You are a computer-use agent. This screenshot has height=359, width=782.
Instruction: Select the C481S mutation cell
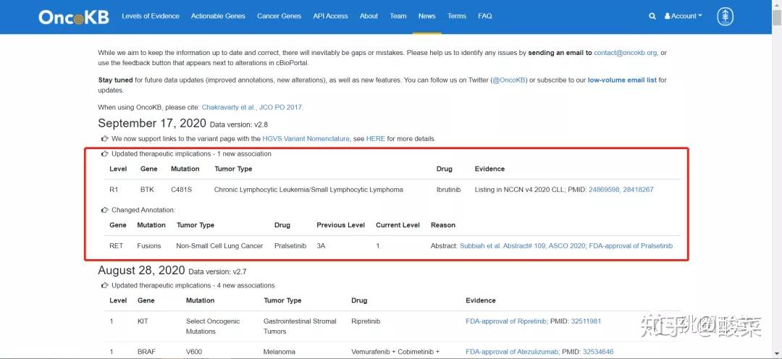[182, 190]
